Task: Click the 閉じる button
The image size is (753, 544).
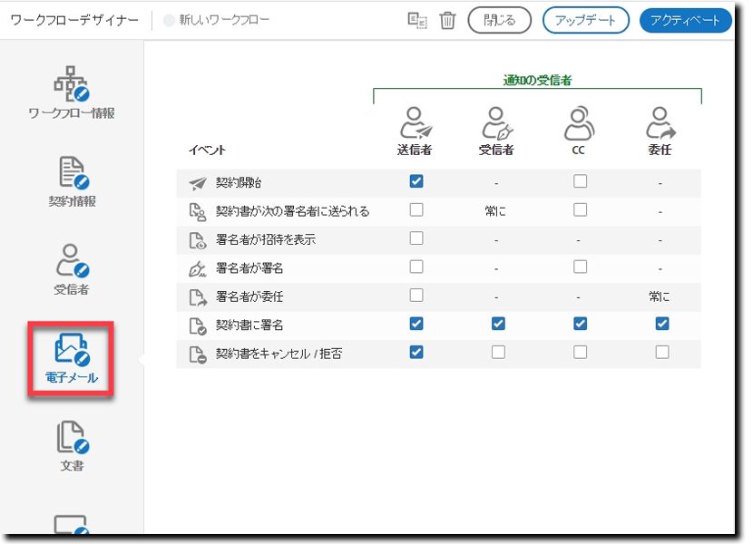Action: pyautogui.click(x=500, y=20)
